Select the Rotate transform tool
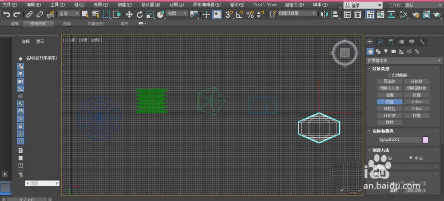The image size is (444, 201). click(x=139, y=14)
